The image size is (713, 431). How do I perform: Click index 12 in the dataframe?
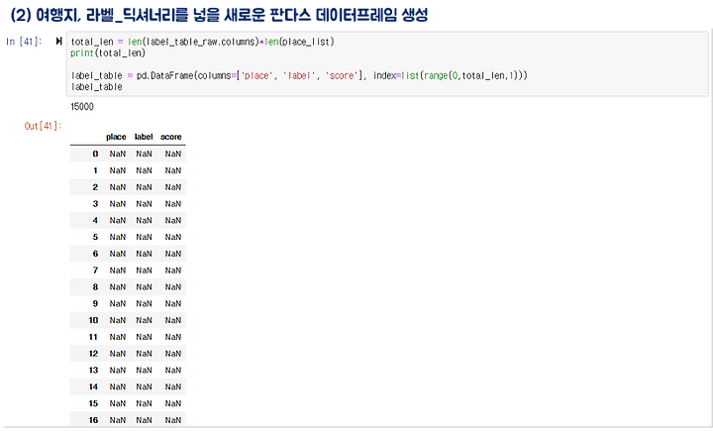click(x=94, y=354)
